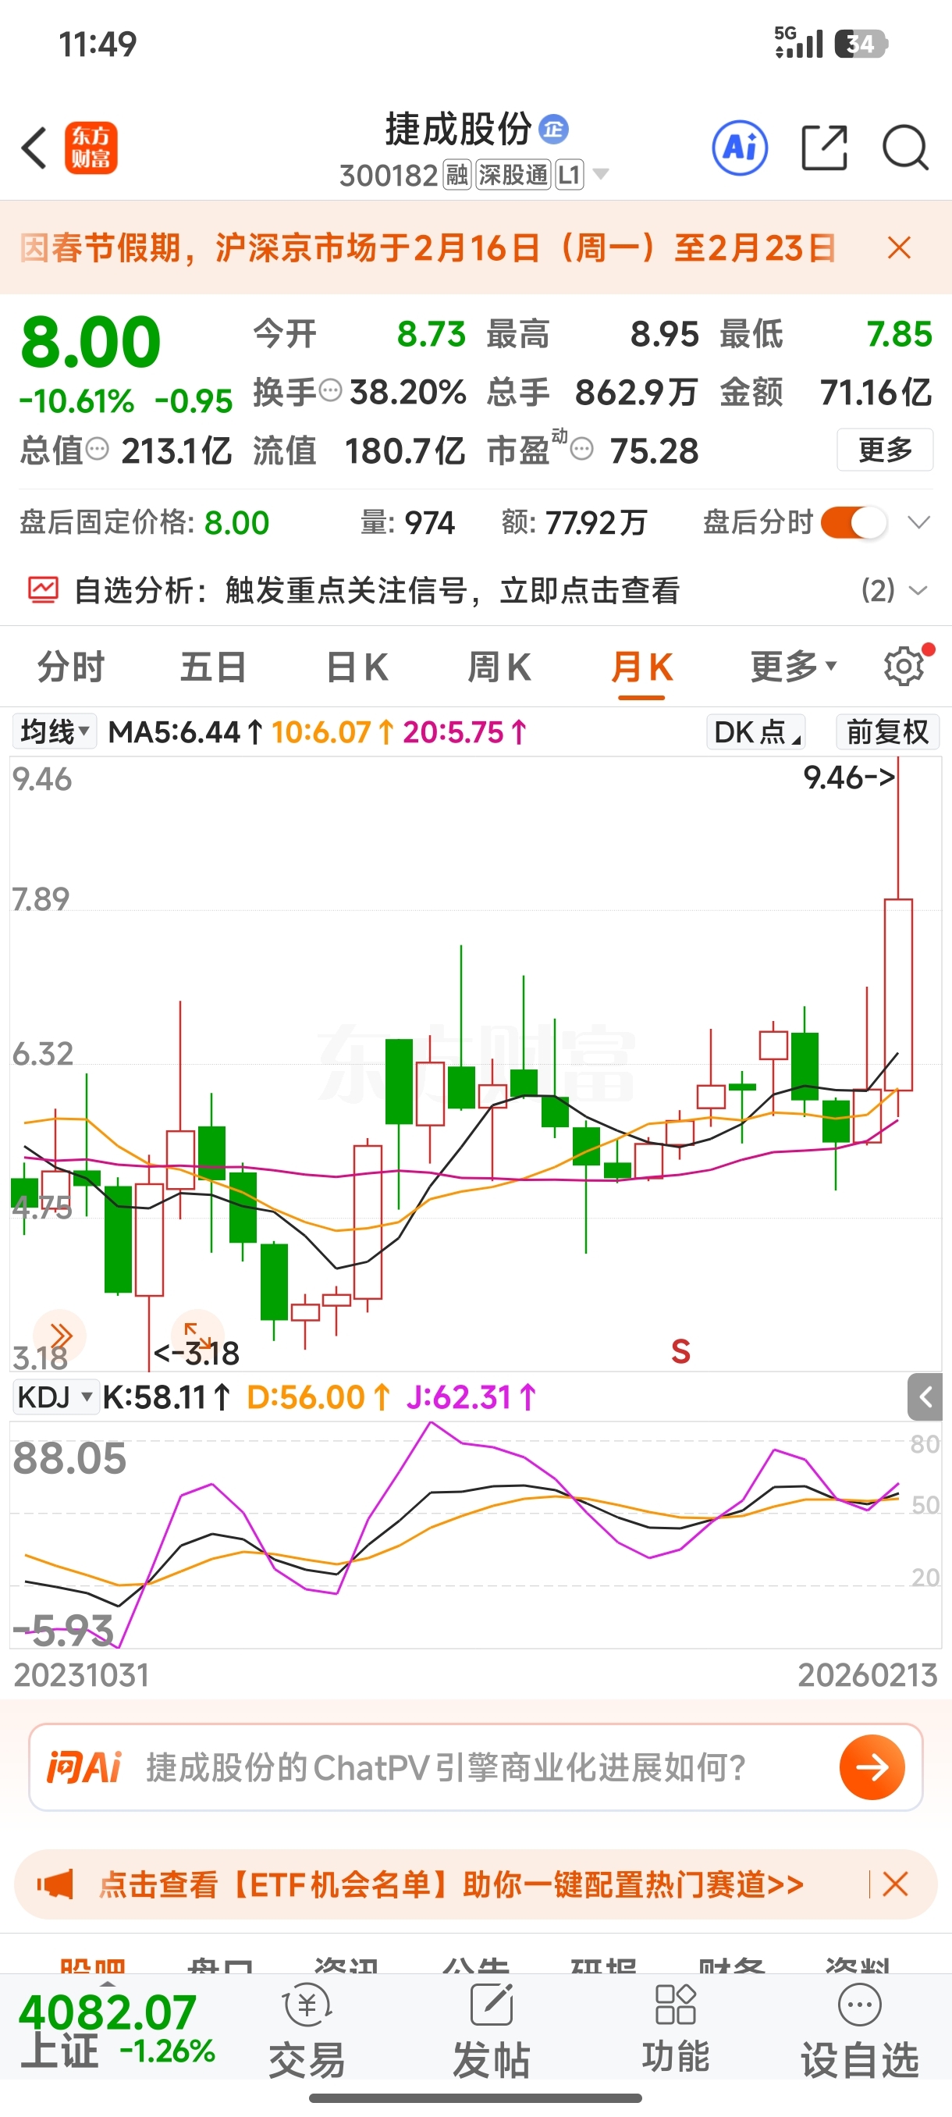Tap the L1 level tag
952x2117 pixels.
pyautogui.click(x=569, y=175)
